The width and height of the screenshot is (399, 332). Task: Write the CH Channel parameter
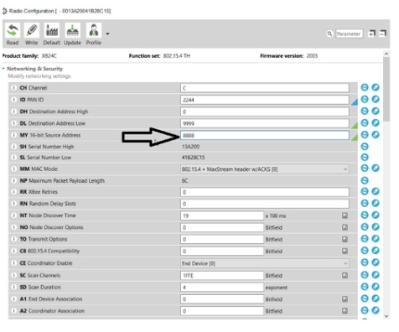coord(376,87)
